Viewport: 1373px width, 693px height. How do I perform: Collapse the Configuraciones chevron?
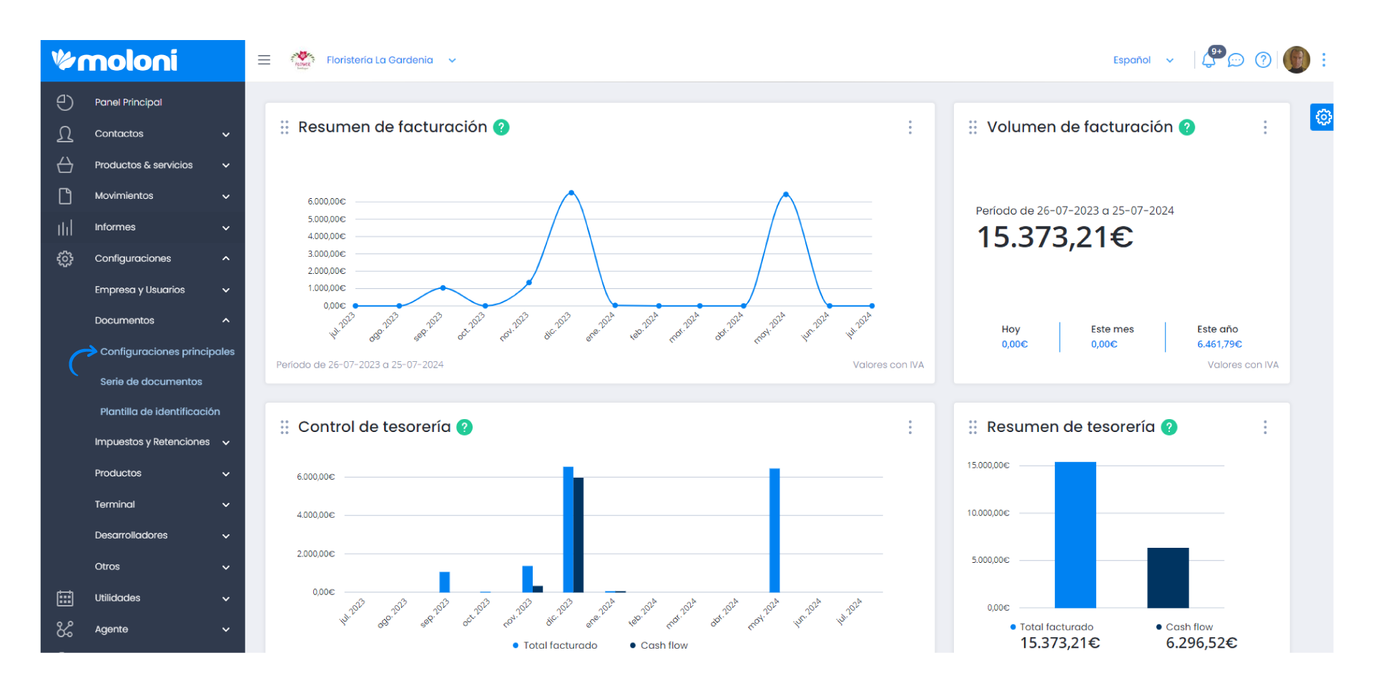226,258
